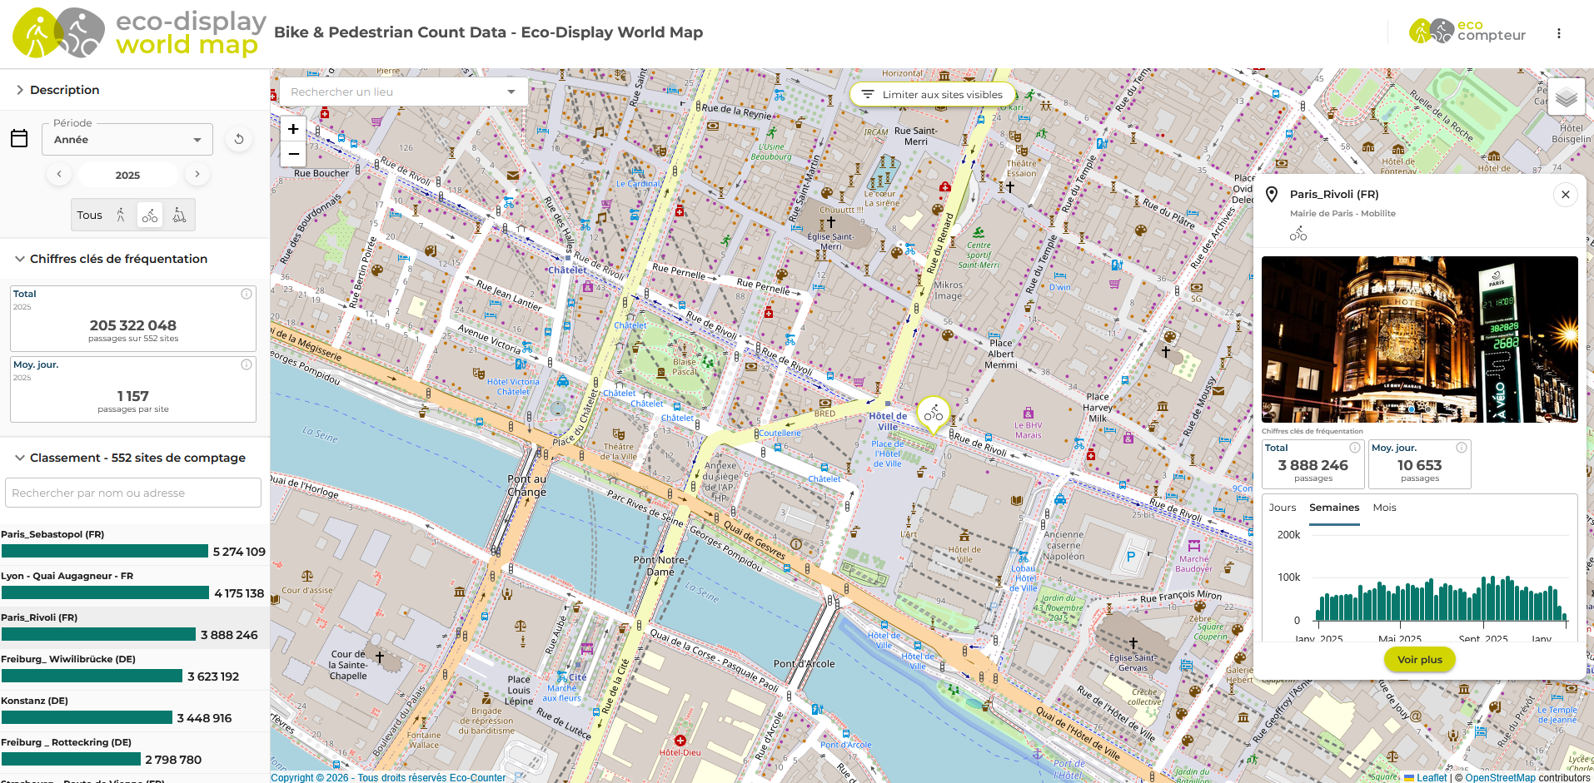Open the Période dropdown set to Année

[127, 140]
